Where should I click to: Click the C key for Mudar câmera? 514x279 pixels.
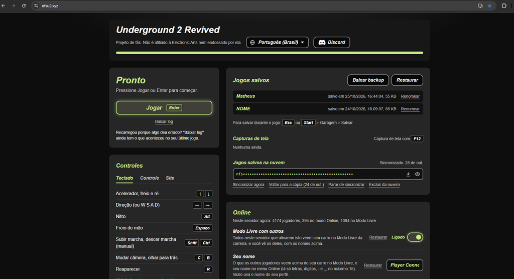coord(199,258)
